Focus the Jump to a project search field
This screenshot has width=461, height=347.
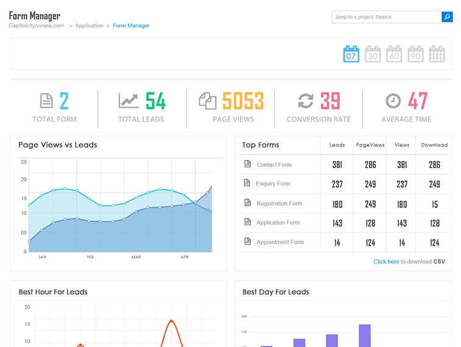386,17
